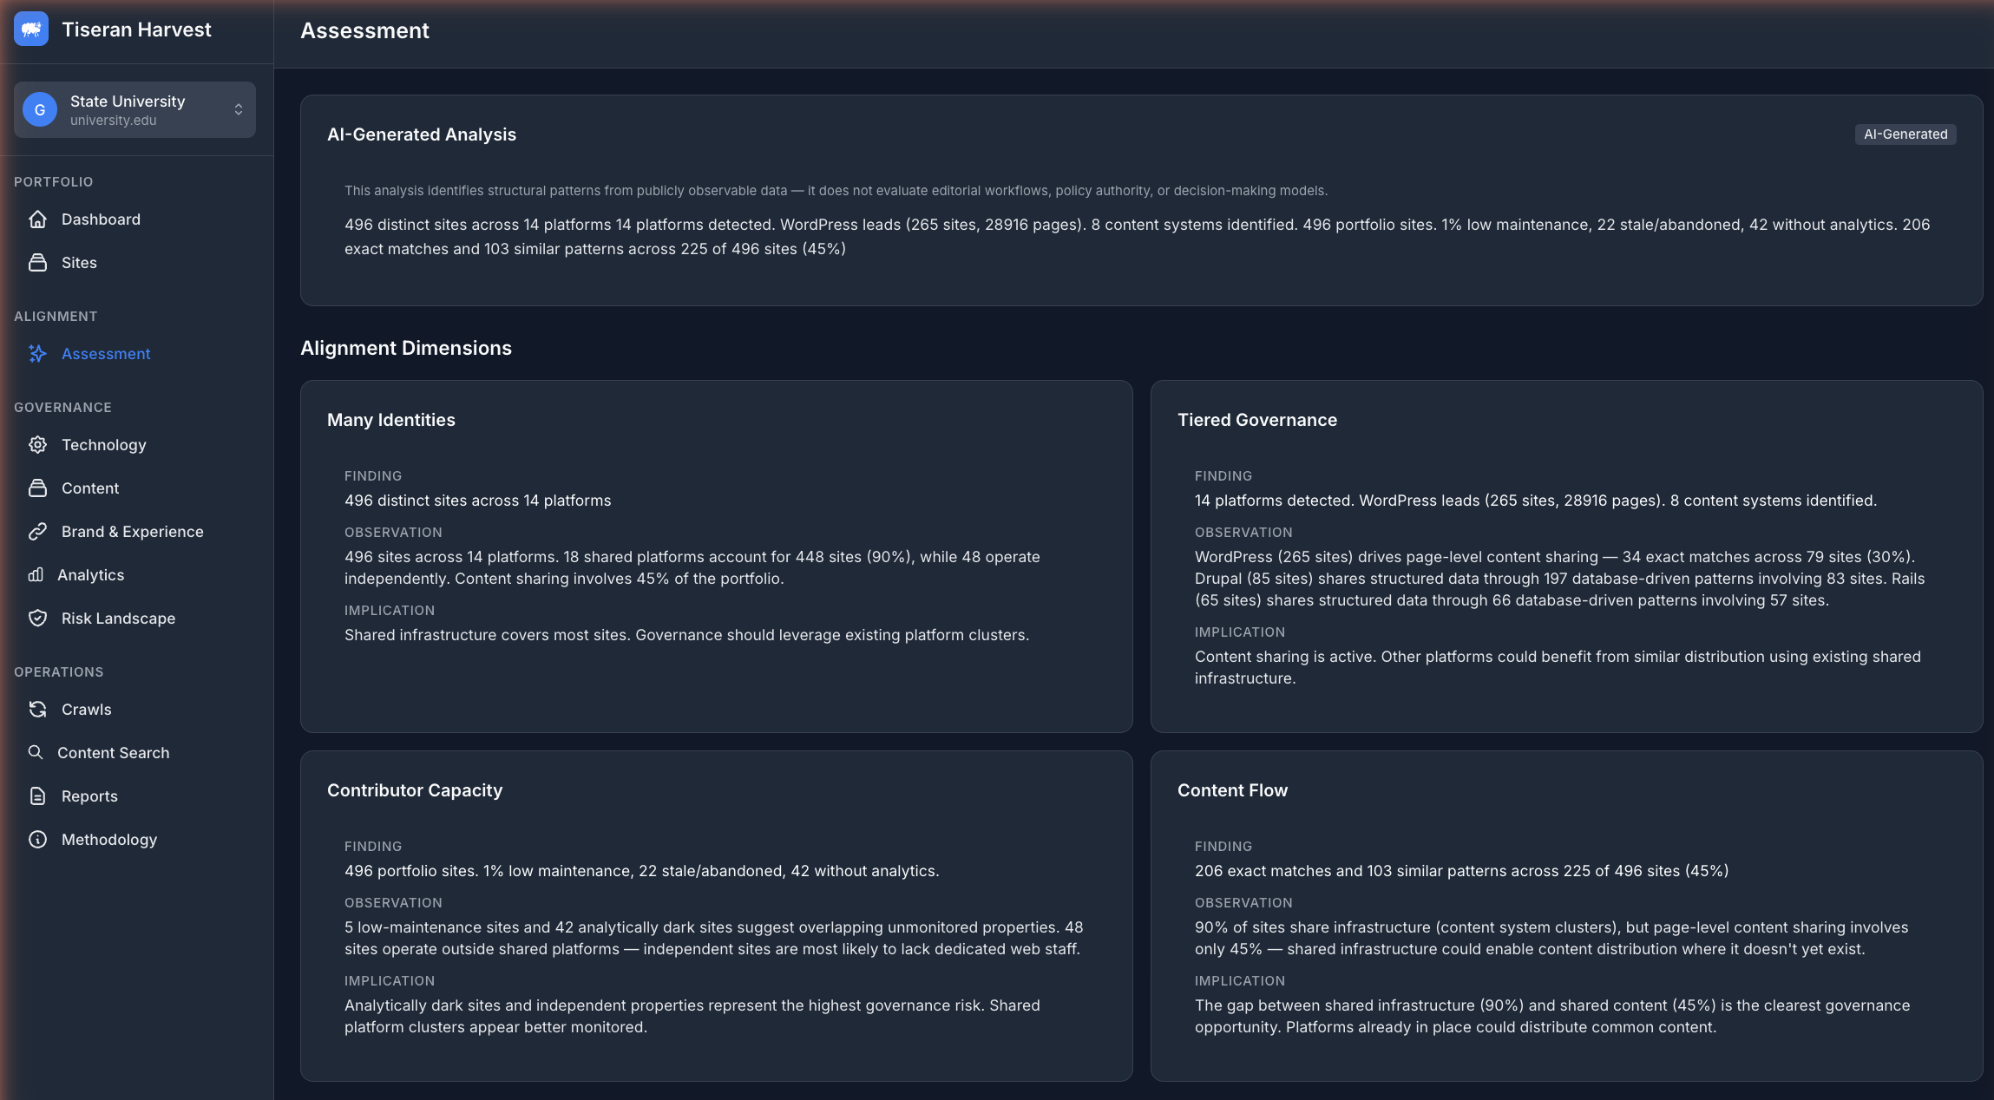The width and height of the screenshot is (1994, 1100).
Task: Click the Crawls sync icon
Action: (38, 709)
